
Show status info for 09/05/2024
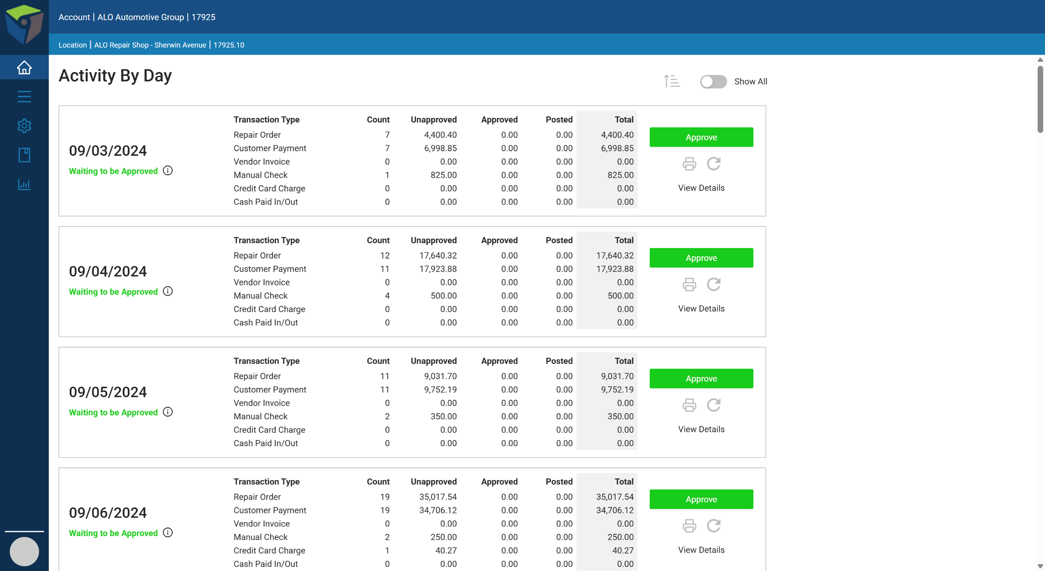[168, 412]
